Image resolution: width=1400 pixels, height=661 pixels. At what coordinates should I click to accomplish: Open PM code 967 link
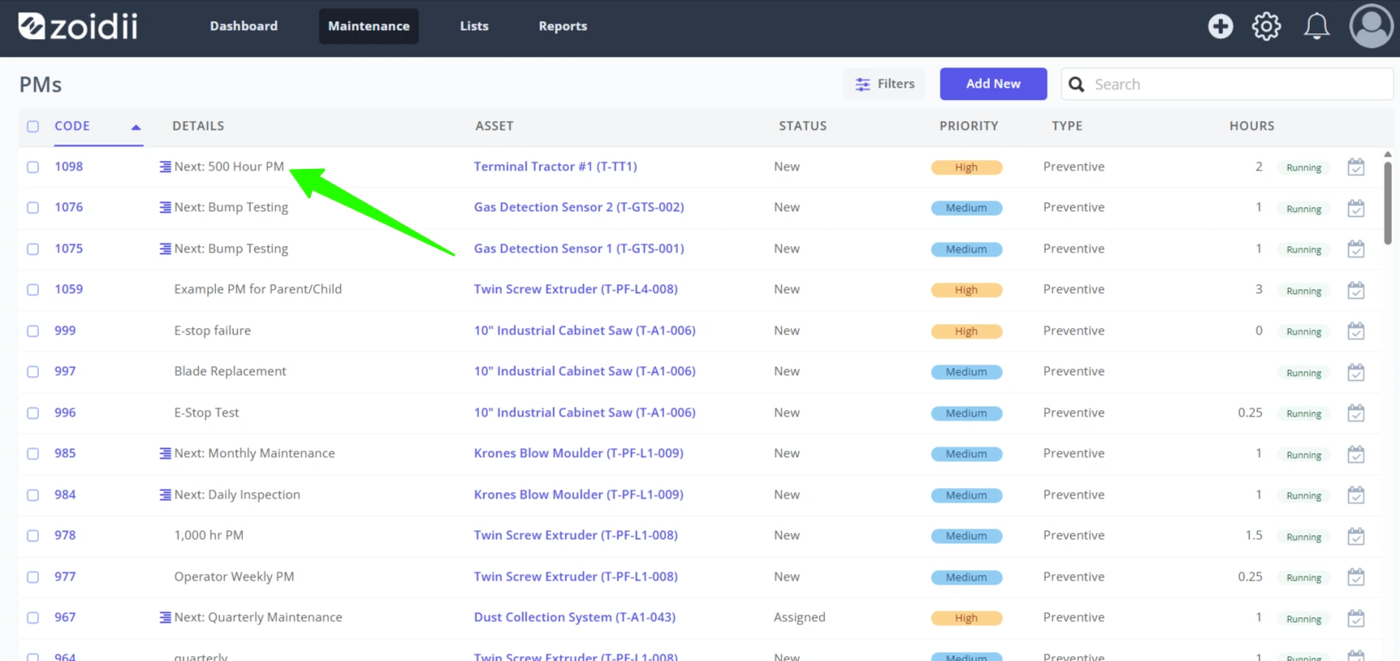pos(65,617)
